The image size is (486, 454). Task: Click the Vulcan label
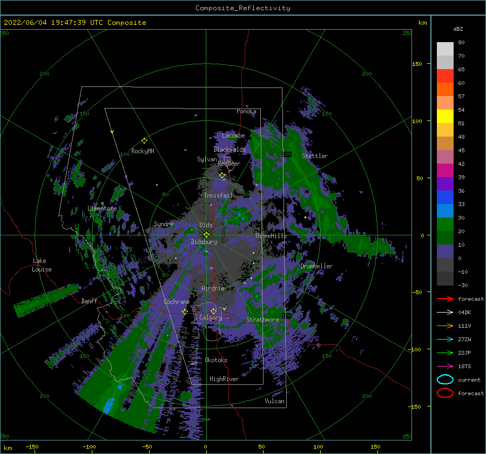click(275, 401)
